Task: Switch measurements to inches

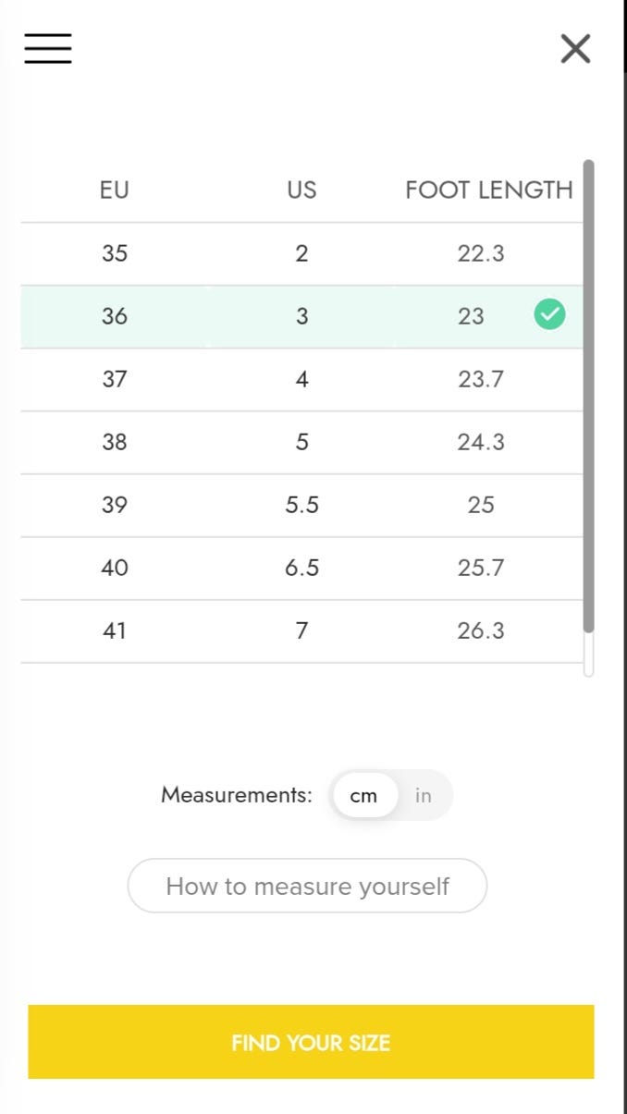Action: (x=424, y=795)
